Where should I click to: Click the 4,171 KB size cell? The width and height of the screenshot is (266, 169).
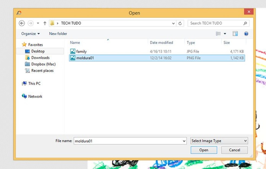point(237,51)
